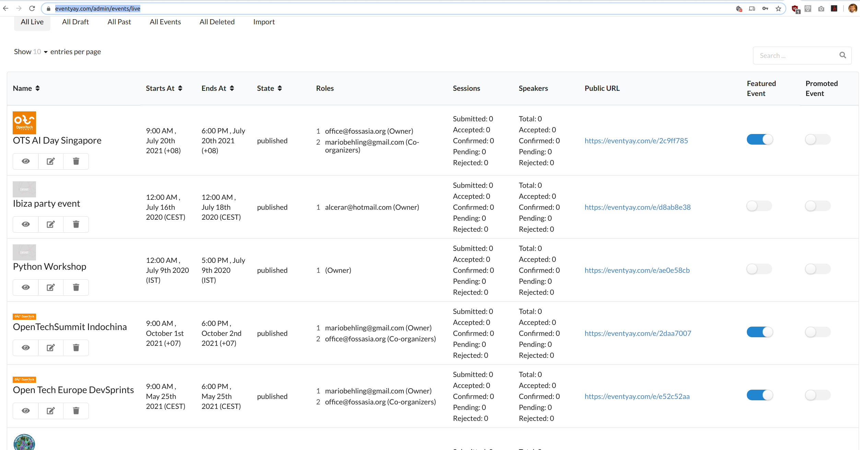860x450 pixels.
Task: Open the Python Workshop public URL link
Action: (x=637, y=270)
